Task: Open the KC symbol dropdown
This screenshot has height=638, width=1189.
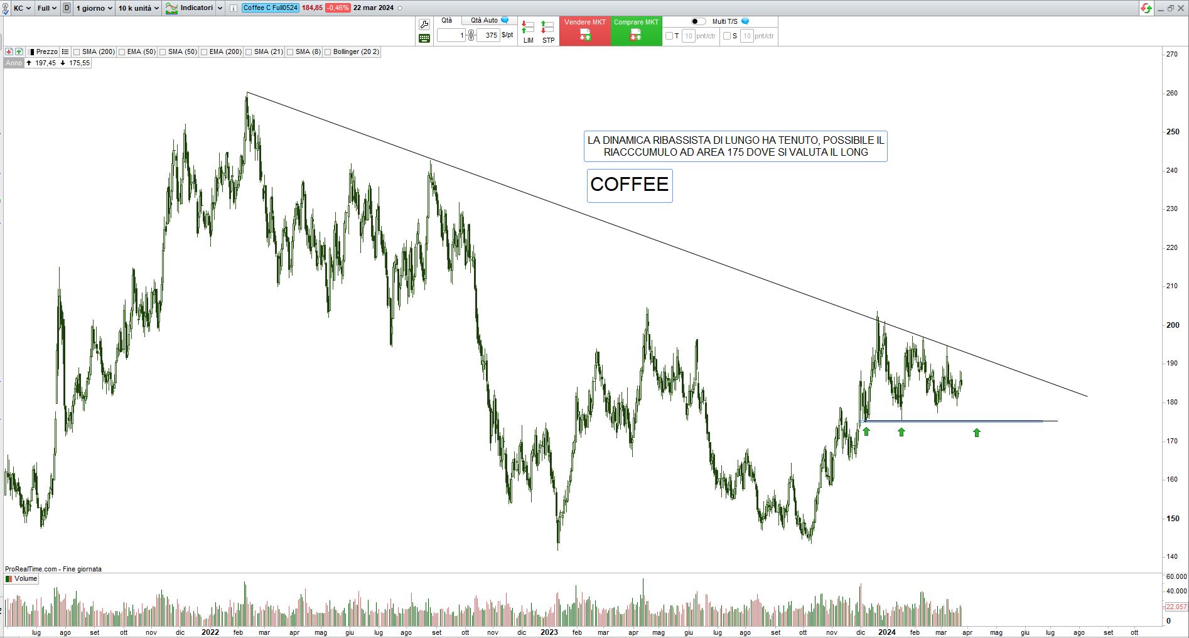Action: click(23, 8)
